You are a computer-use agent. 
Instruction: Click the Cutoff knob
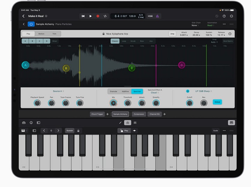[189, 103]
